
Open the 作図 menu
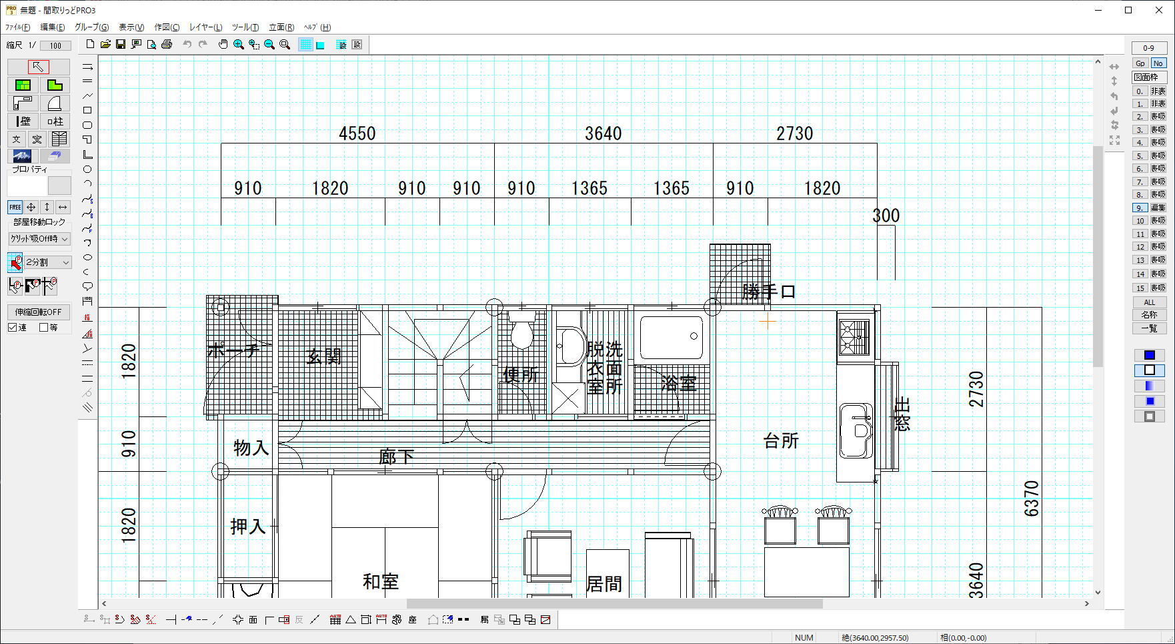(167, 27)
